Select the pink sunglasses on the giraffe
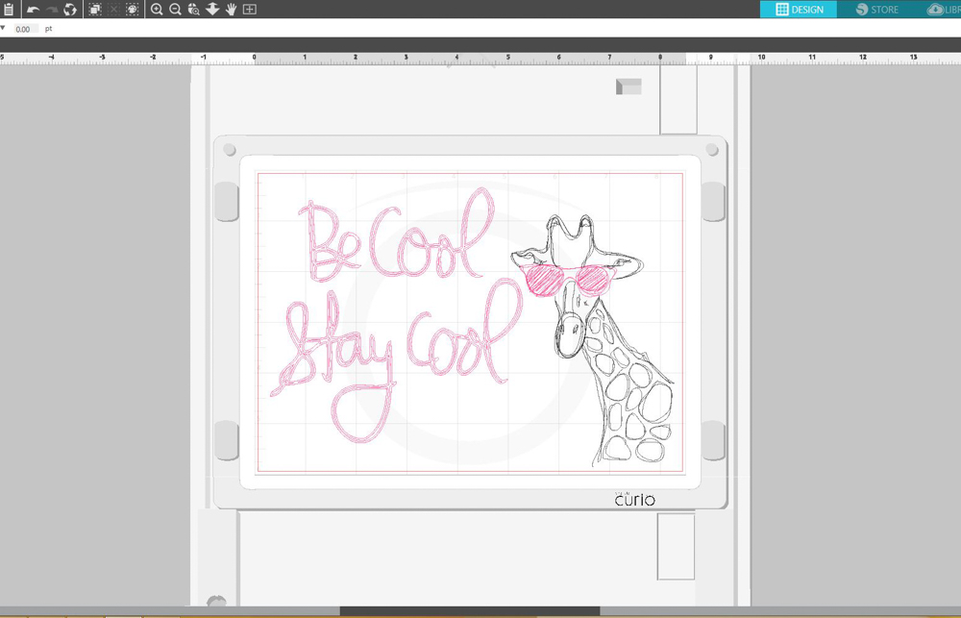Viewport: 961px width, 618px height. 569,279
